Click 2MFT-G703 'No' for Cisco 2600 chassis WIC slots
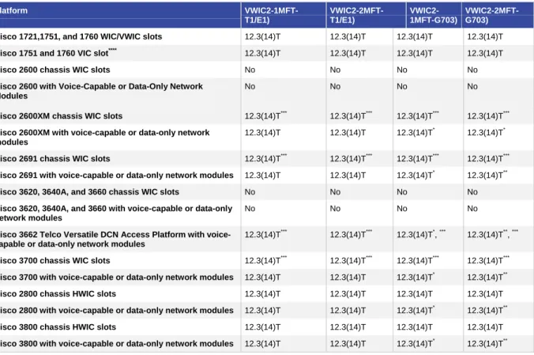Screen dimensions: 534x355 pyautogui.click(x=472, y=70)
